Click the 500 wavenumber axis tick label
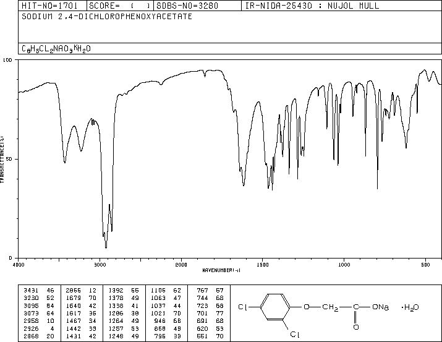This screenshot has height=342, width=442. 425,265
